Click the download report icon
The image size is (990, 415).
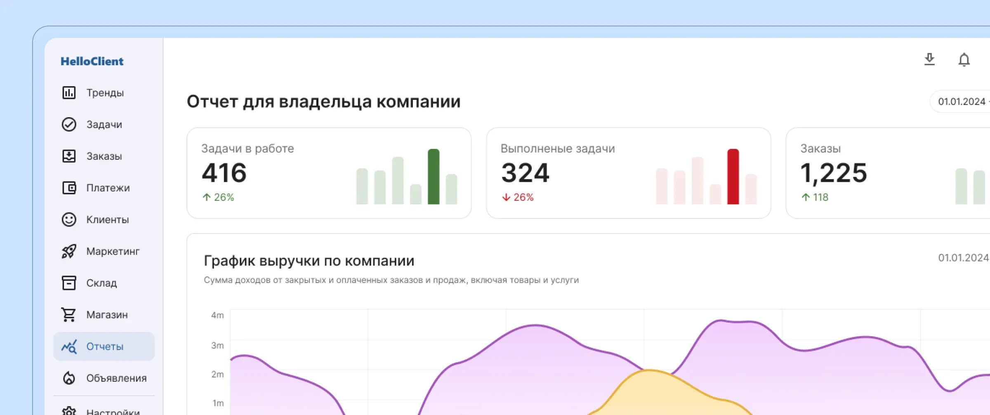pyautogui.click(x=930, y=60)
